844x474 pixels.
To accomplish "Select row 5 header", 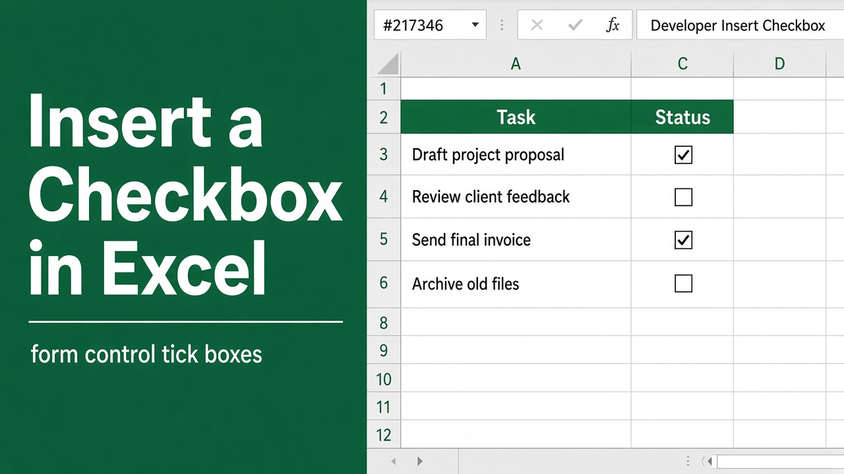I will (384, 240).
